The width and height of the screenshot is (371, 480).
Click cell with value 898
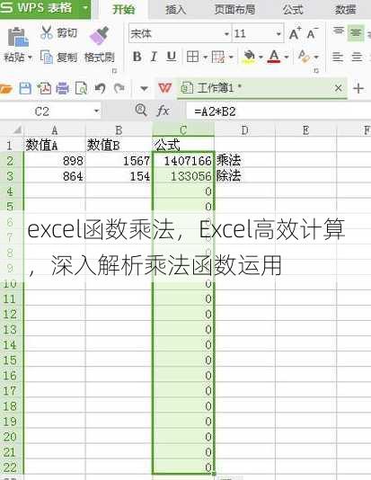(x=55, y=160)
